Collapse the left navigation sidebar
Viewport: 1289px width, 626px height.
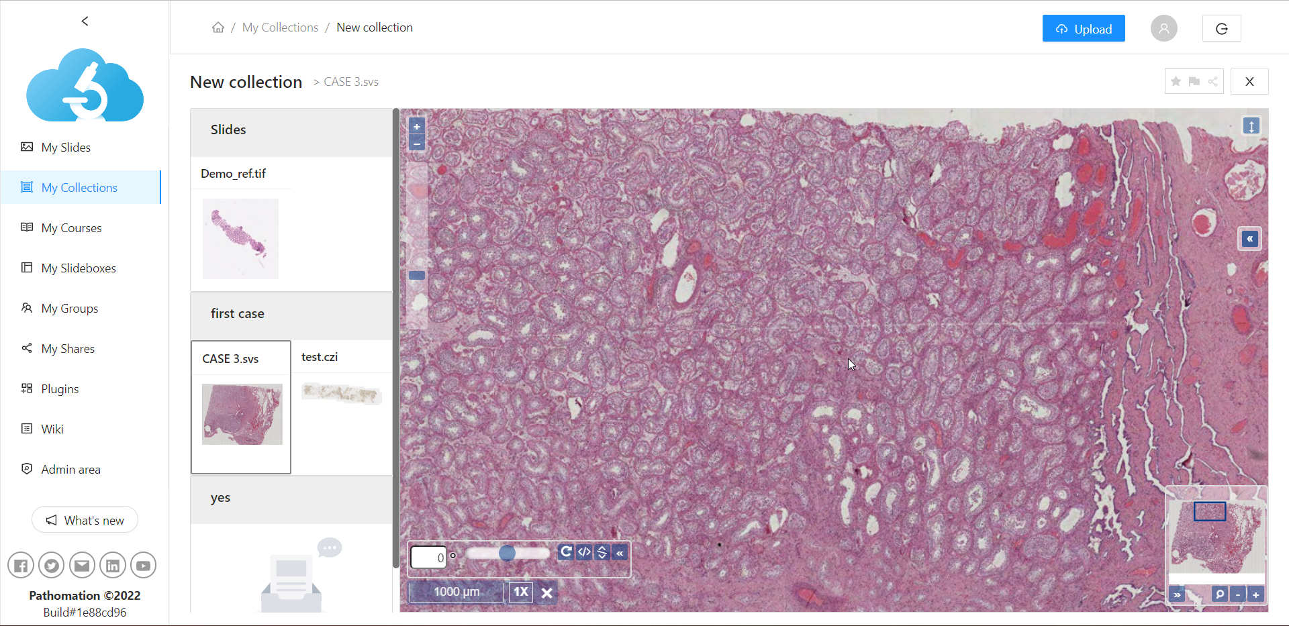(85, 21)
